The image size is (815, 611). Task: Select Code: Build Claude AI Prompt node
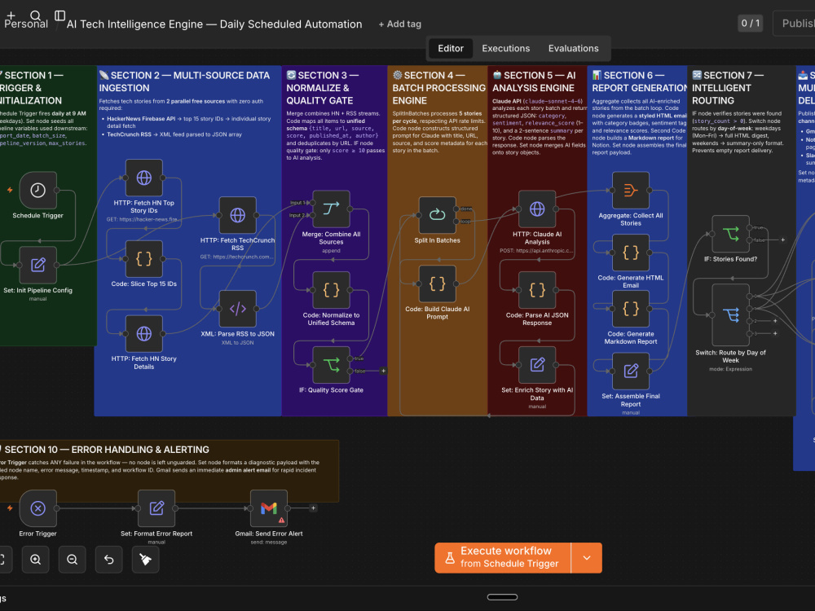[437, 284]
